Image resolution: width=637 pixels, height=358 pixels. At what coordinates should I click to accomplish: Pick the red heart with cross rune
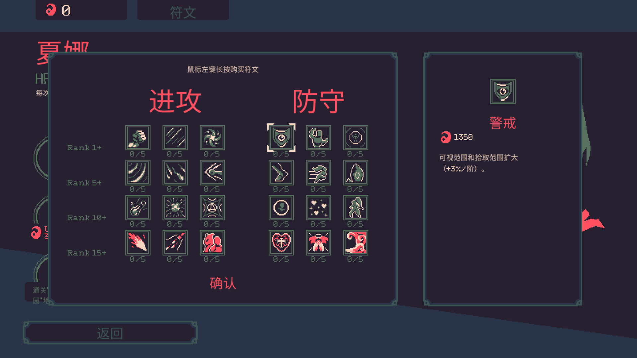281,243
